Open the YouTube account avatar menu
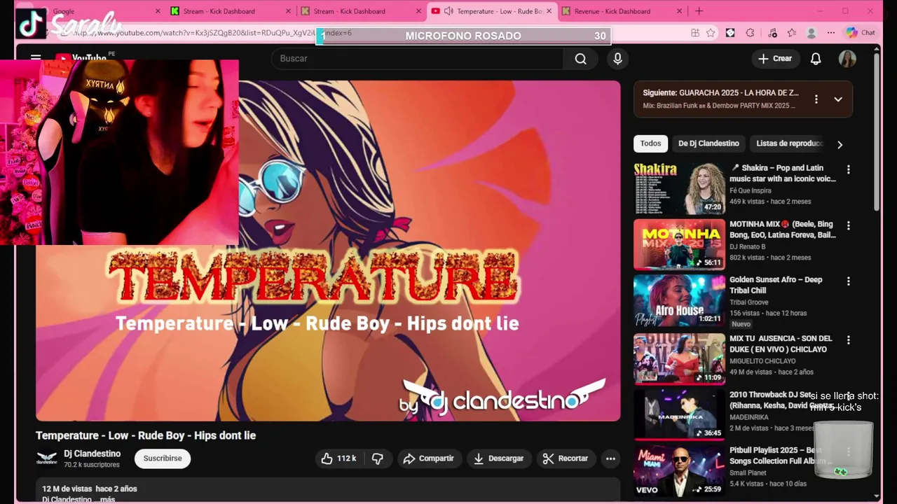 [847, 59]
